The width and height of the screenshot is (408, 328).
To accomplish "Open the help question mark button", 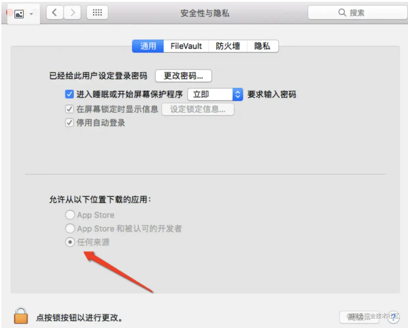I will [393, 317].
